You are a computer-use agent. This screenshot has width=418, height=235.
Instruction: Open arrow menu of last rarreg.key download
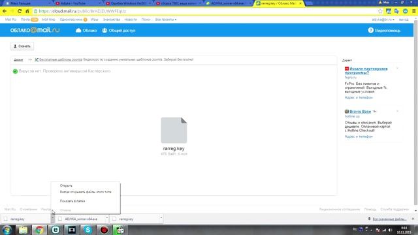pyautogui.click(x=161, y=218)
